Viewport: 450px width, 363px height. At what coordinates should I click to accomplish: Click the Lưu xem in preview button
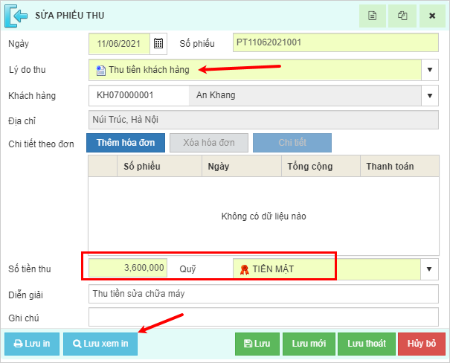[100, 344]
